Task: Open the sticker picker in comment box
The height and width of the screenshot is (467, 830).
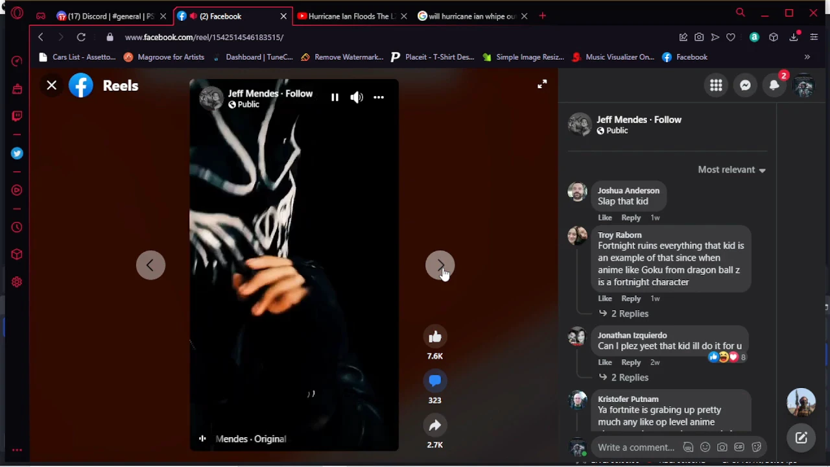Action: (756, 448)
